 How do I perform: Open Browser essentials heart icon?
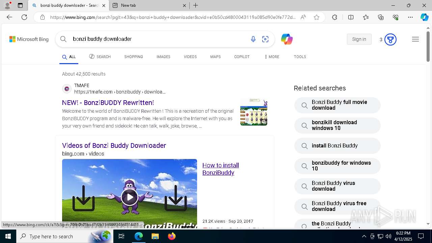point(396,17)
